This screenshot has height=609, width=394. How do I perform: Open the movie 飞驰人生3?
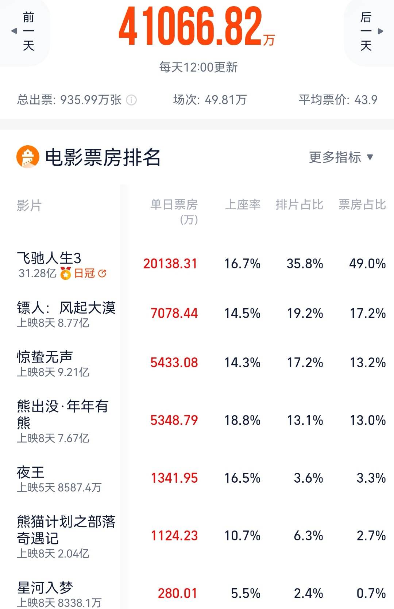[49, 258]
